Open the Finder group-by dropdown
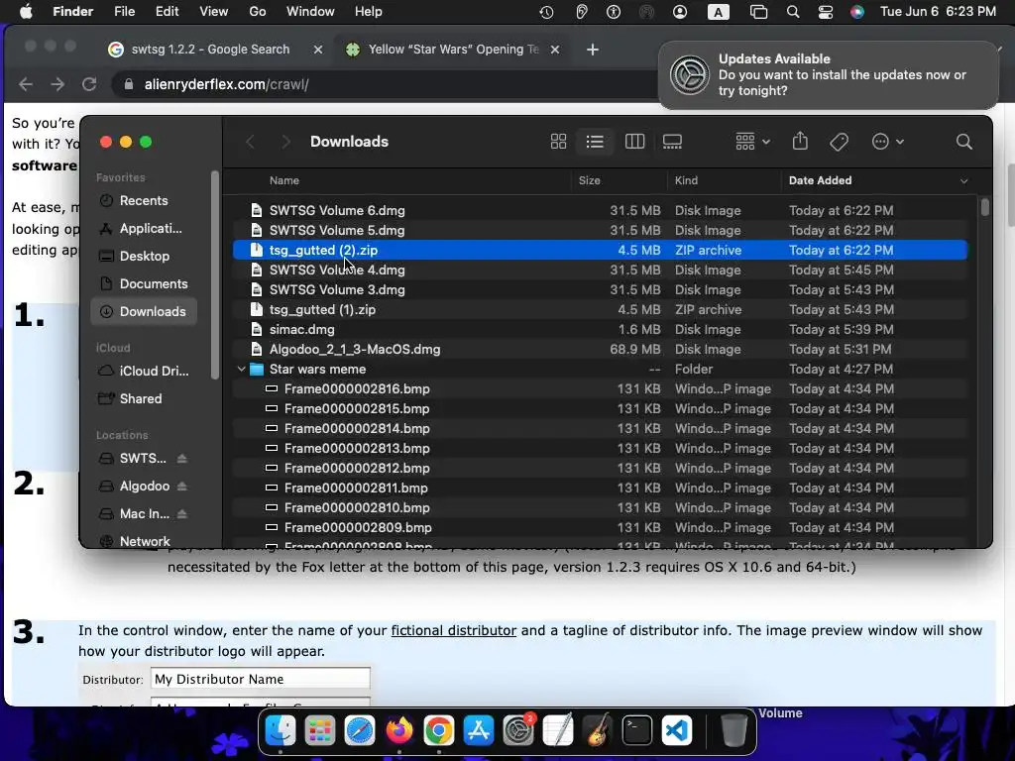Viewport: 1015px width, 761px height. pos(752,142)
